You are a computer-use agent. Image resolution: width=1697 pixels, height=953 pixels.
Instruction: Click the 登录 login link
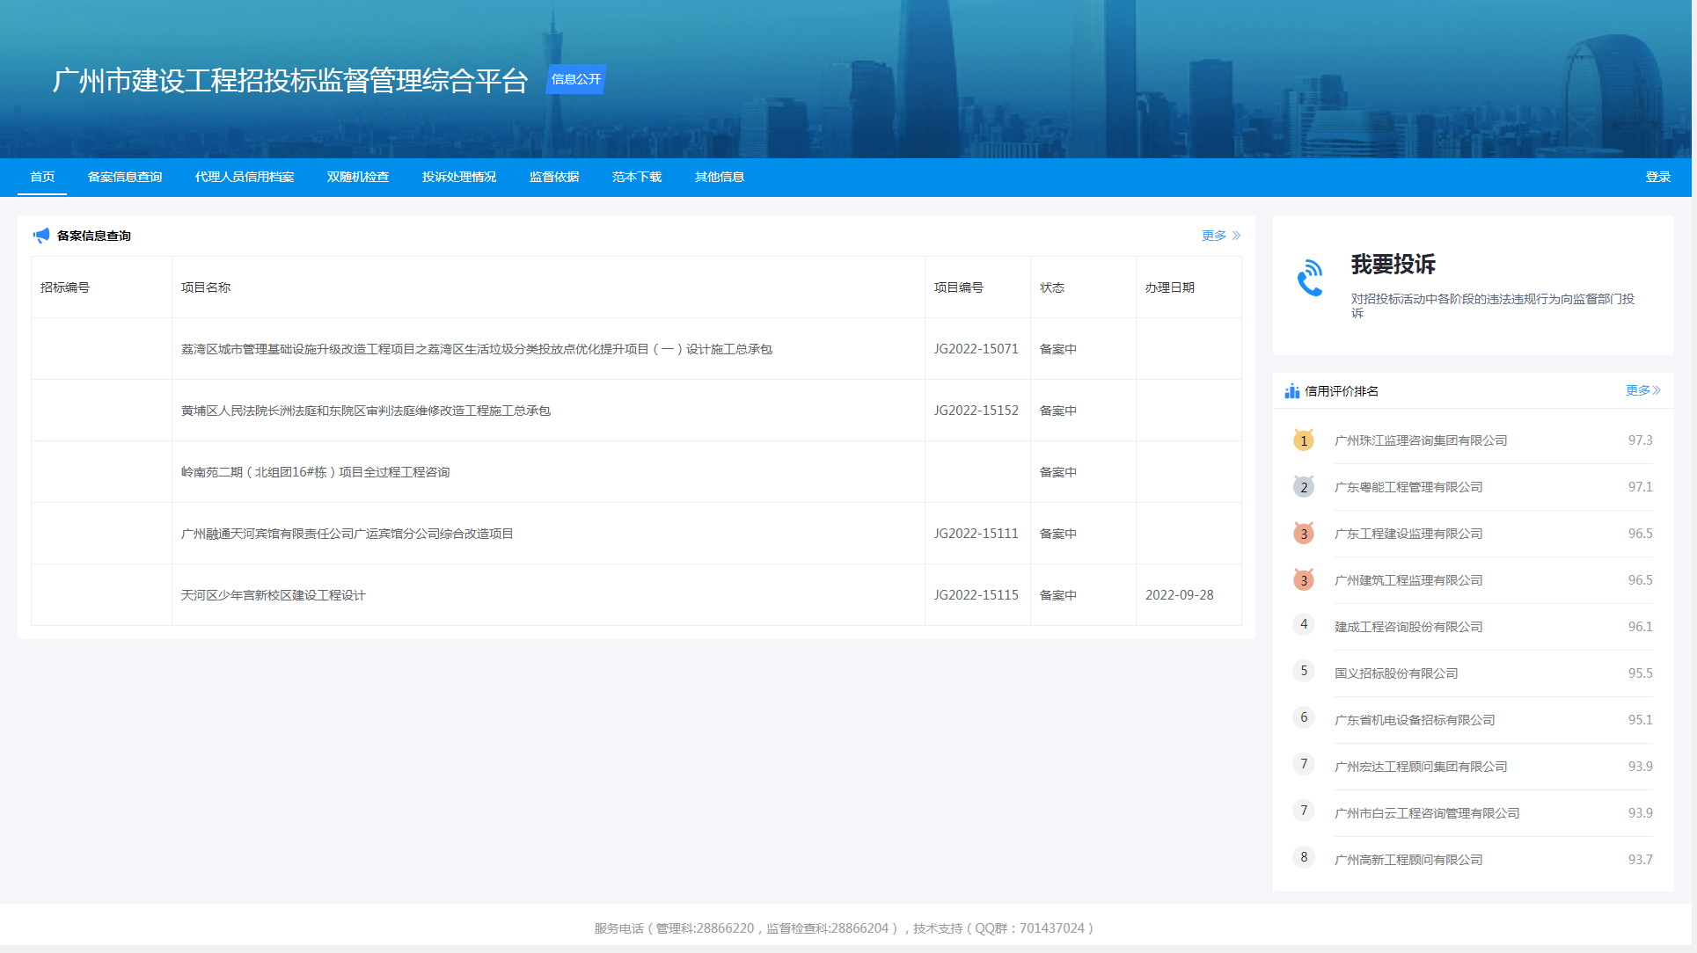click(x=1657, y=177)
